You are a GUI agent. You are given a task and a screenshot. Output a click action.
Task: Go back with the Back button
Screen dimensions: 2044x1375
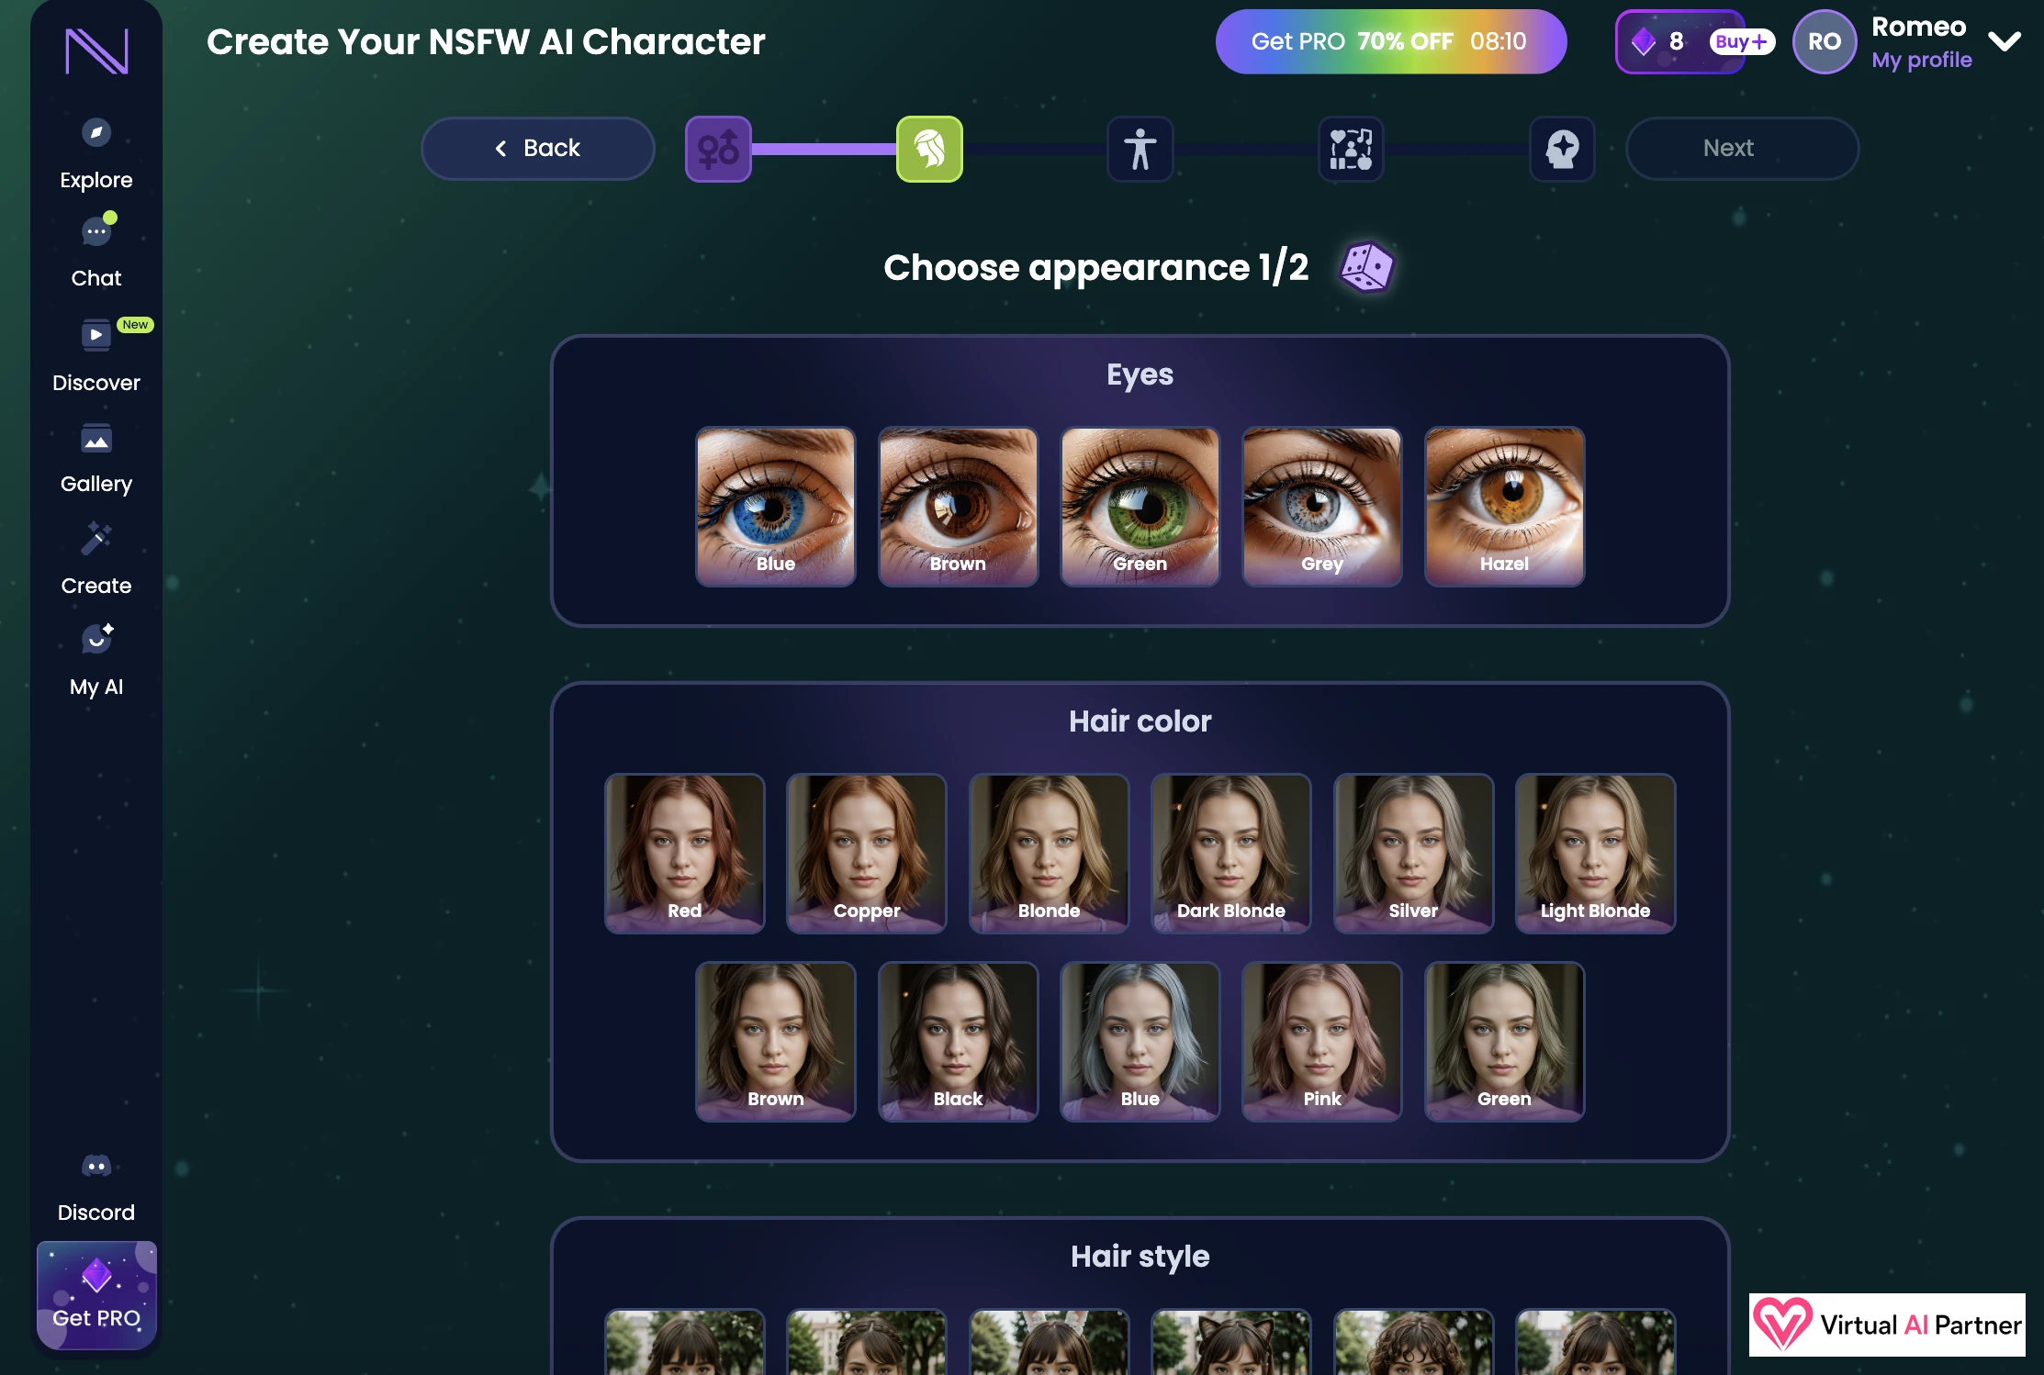(538, 149)
